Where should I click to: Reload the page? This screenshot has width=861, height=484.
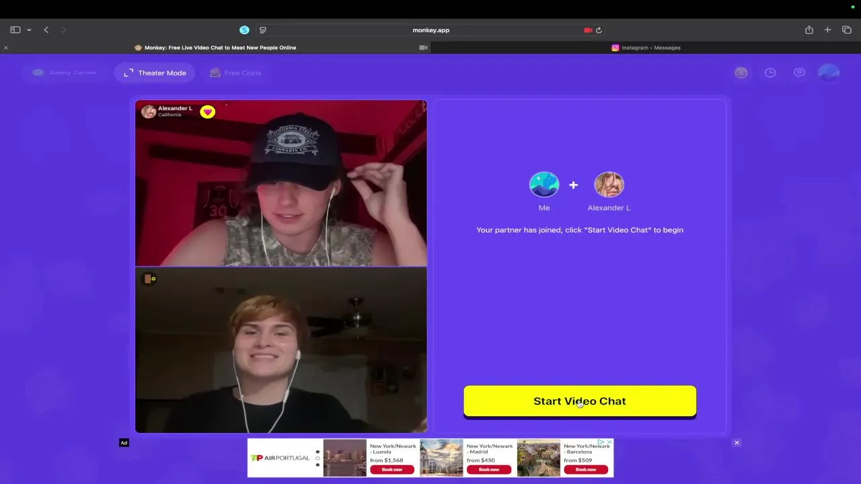tap(599, 30)
